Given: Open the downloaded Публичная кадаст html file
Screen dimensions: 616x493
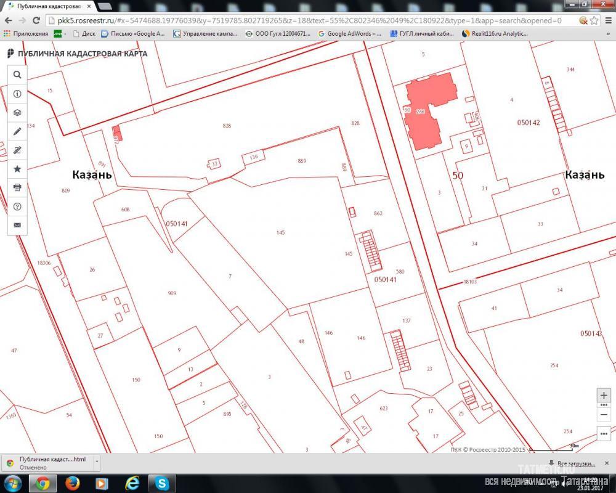Looking at the screenshot, I should (48, 463).
